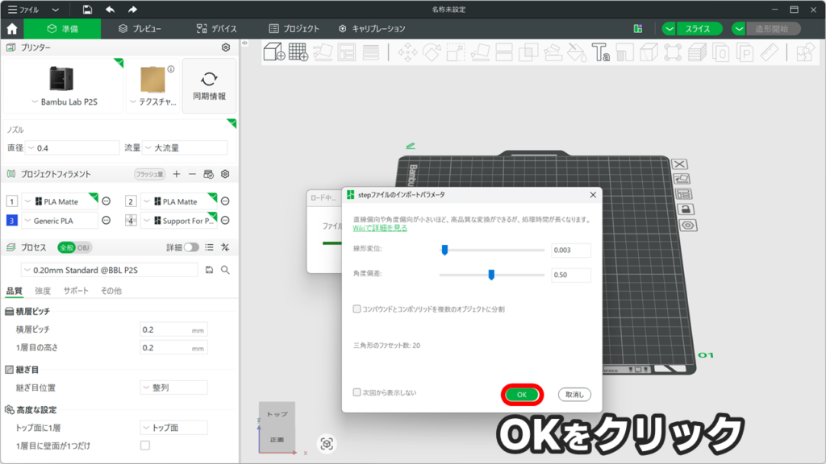The width and height of the screenshot is (826, 464).
Task: Enable split compound into multiple objects checkbox
Action: (x=357, y=309)
